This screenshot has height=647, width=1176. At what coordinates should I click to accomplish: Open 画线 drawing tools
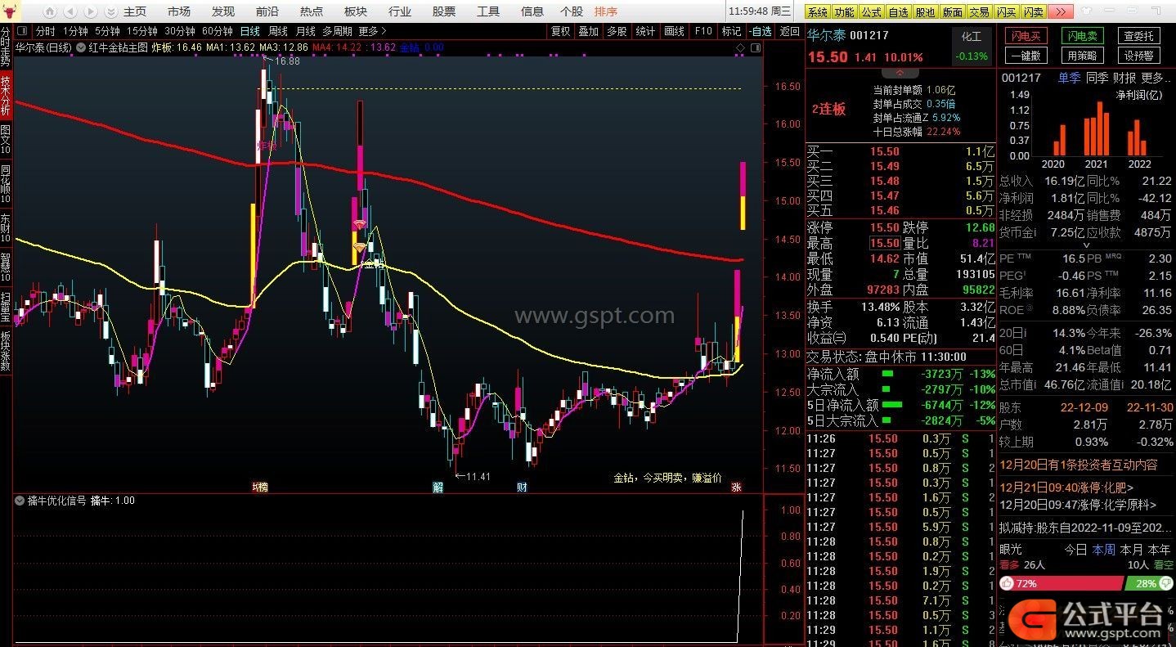pos(675,31)
